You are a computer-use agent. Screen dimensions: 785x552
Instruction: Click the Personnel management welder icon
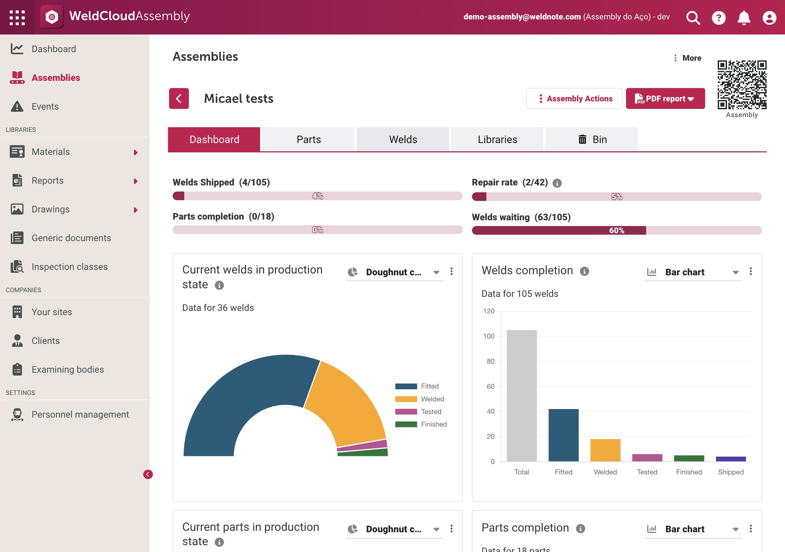point(17,414)
